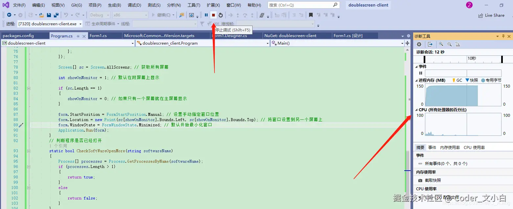Click the Save All icon

pyautogui.click(x=56, y=15)
